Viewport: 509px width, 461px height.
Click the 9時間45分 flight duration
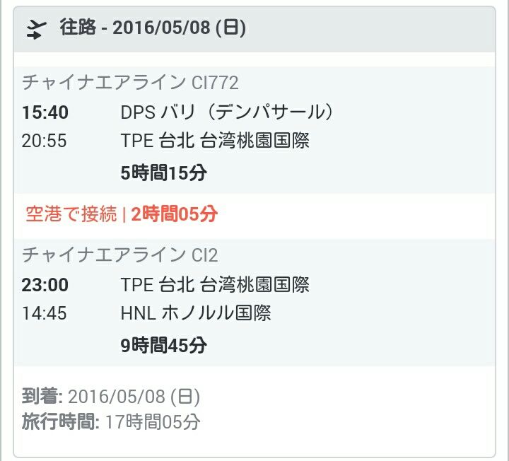163,345
